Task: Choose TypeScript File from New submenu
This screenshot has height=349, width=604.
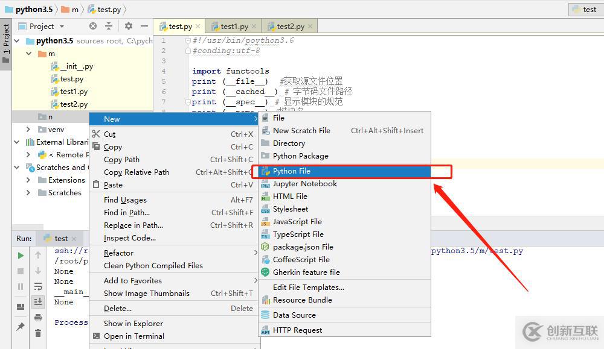Action: 345,234
